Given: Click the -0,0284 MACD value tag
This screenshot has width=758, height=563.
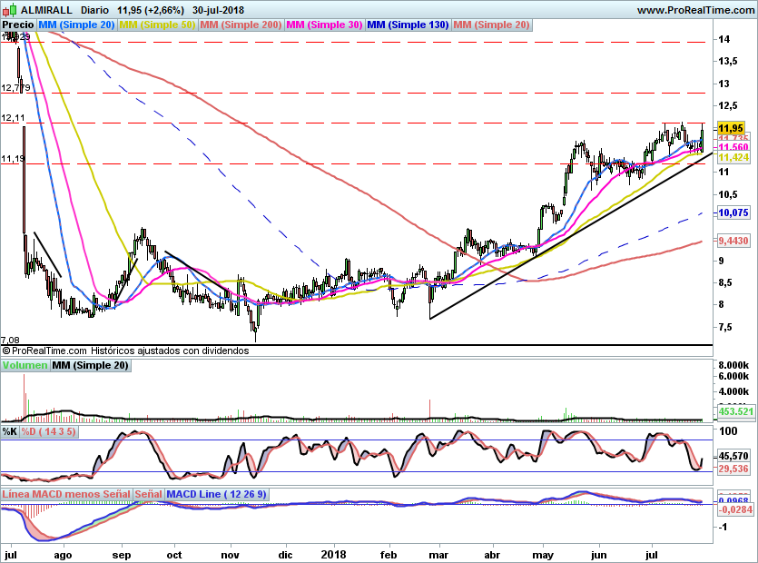Looking at the screenshot, I should (x=735, y=509).
